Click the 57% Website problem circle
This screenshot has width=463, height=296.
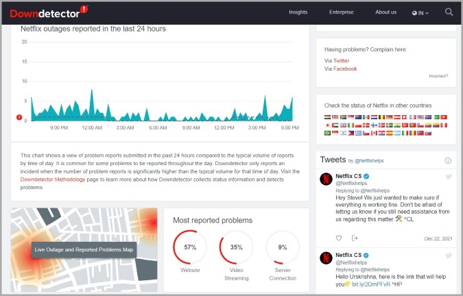[190, 247]
